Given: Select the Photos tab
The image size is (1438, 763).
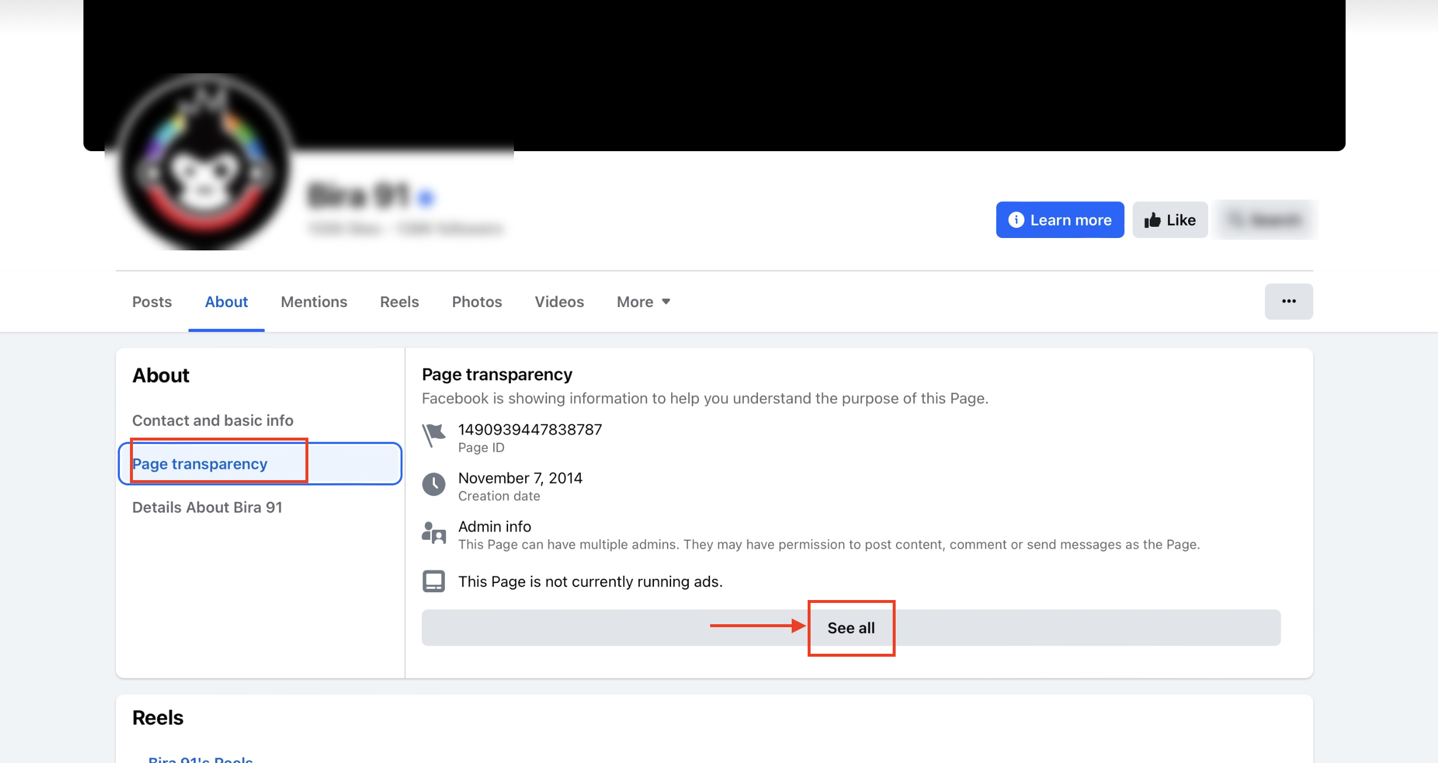Looking at the screenshot, I should click(477, 302).
